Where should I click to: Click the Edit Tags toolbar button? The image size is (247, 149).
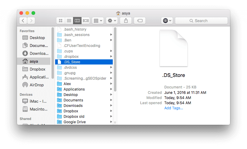click(x=140, y=21)
